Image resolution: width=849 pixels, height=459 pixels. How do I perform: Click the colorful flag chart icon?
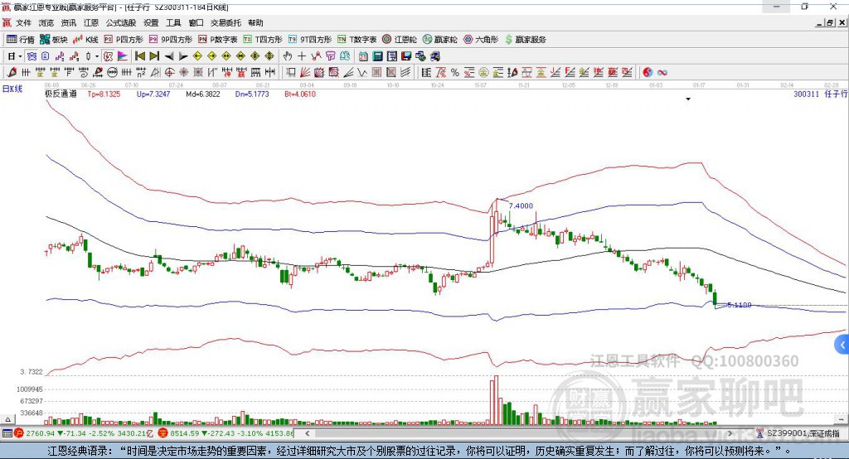[x=123, y=56]
